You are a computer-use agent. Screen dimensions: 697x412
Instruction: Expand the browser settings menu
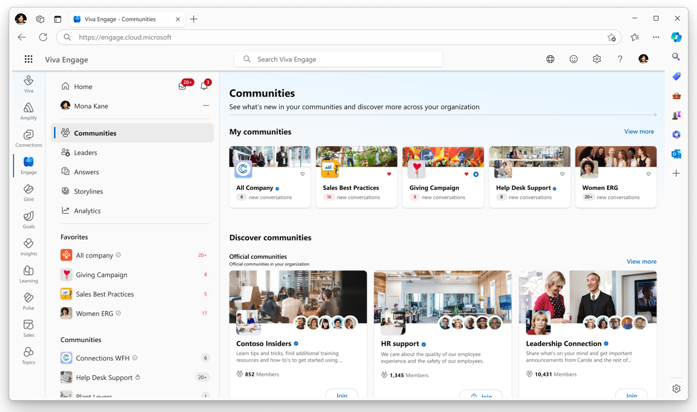[x=656, y=37]
